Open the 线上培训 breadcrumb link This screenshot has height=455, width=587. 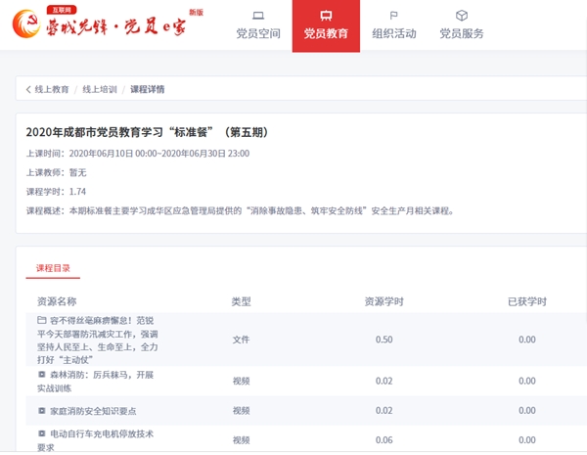click(100, 89)
